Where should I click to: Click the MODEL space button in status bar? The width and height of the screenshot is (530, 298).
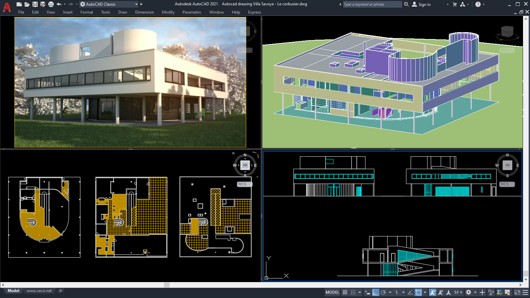[332, 292]
